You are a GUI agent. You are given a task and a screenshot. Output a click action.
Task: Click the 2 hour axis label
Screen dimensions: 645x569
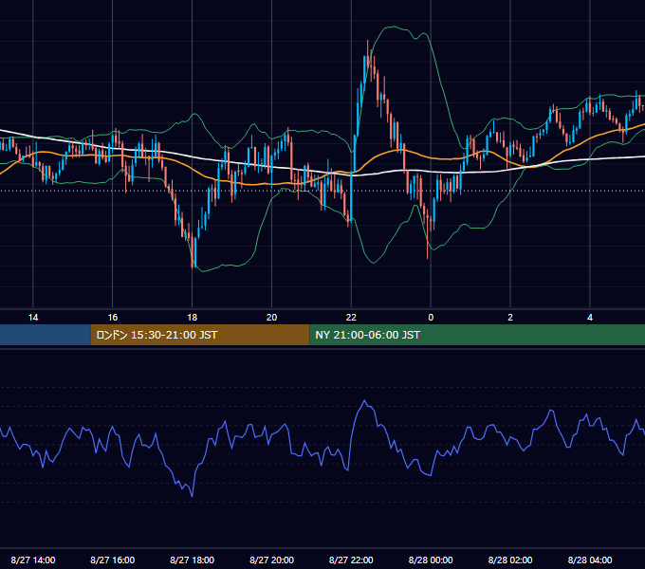[x=510, y=318]
